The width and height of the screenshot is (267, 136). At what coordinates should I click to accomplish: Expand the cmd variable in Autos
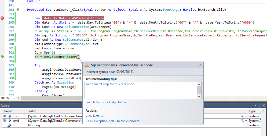(4, 121)
